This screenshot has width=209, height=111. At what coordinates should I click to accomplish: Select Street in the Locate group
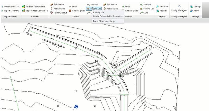[73, 7]
